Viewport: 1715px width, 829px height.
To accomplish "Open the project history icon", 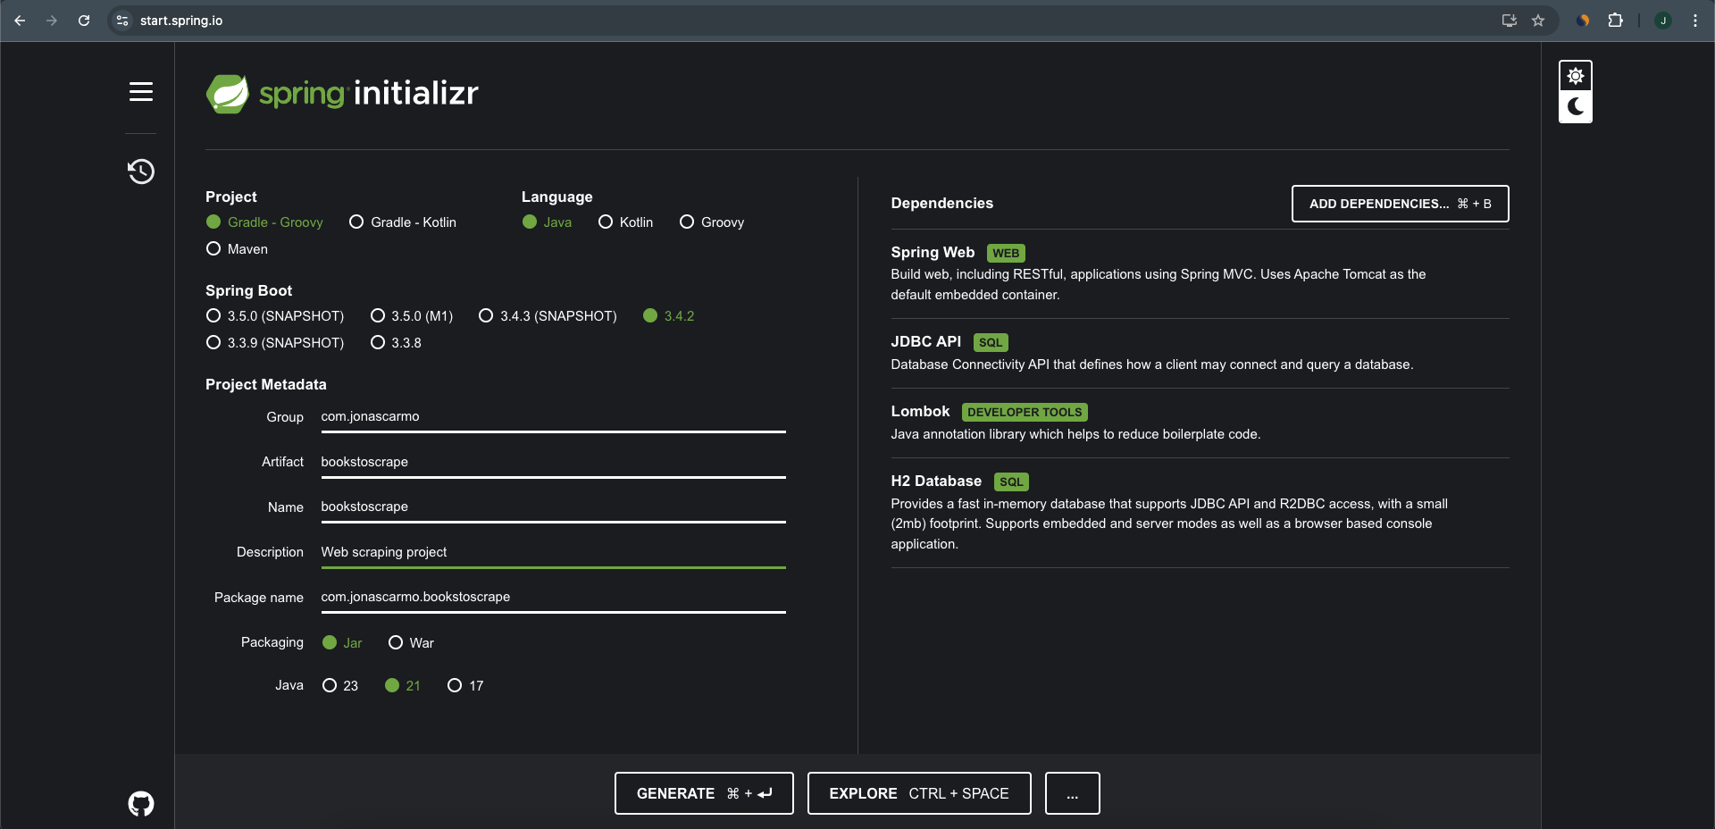I will [x=141, y=171].
